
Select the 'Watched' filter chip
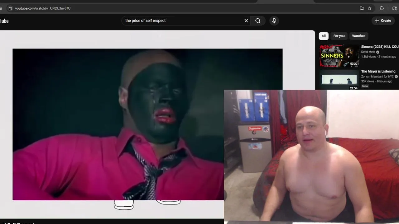(x=359, y=36)
